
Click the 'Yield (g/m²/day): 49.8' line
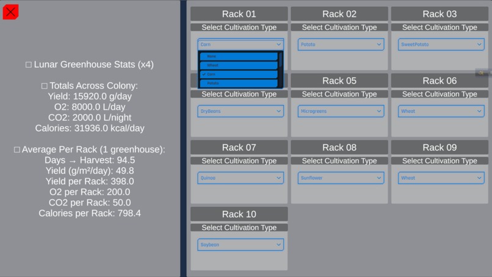pyautogui.click(x=90, y=171)
